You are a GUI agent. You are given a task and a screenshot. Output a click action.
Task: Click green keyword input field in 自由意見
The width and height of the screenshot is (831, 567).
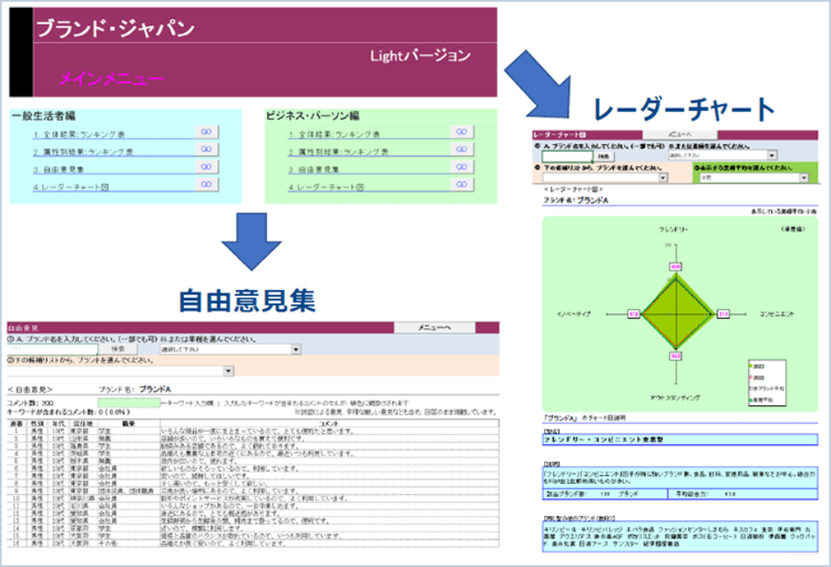click(x=130, y=403)
